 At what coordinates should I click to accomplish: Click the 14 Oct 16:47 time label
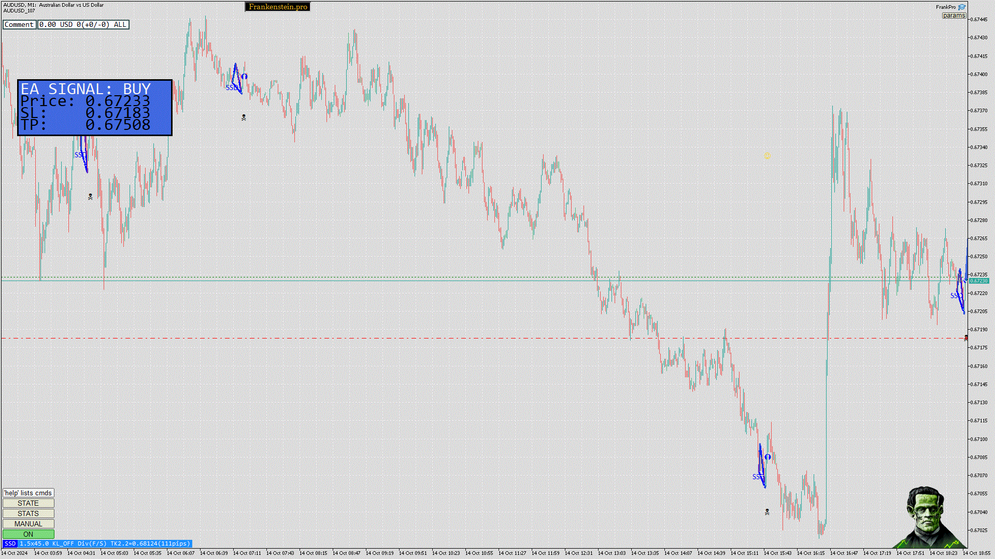[844, 553]
